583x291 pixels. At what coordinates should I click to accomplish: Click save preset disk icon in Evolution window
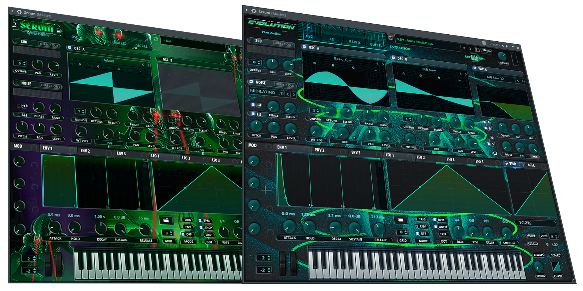click(x=390, y=38)
